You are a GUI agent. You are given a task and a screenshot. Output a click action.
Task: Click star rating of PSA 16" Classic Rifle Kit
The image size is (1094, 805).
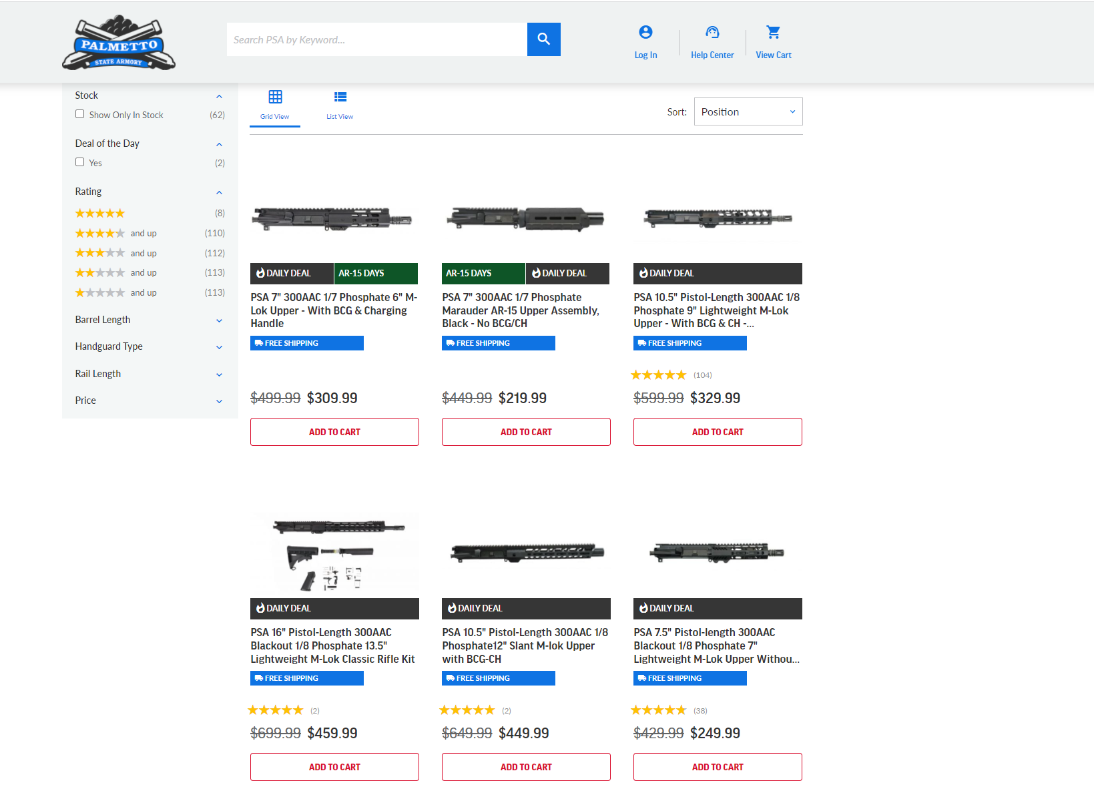coord(275,710)
